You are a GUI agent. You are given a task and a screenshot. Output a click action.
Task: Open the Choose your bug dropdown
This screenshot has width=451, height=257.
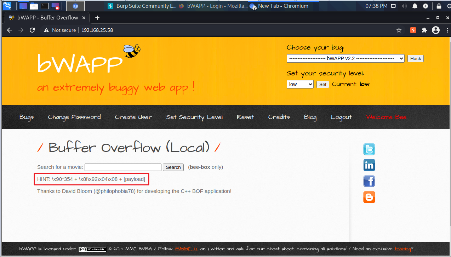coord(346,58)
